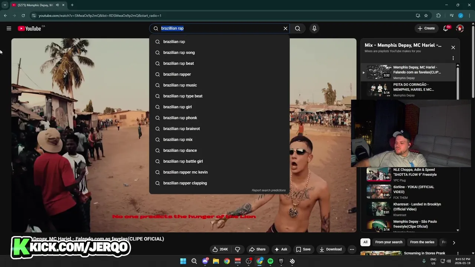Play 'Falando com as favelas' playlist item

tap(408, 72)
